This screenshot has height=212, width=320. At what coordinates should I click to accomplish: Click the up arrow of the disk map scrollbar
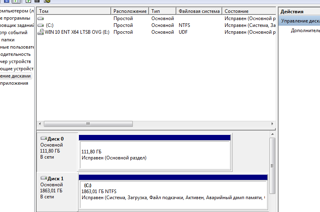coord(273,135)
